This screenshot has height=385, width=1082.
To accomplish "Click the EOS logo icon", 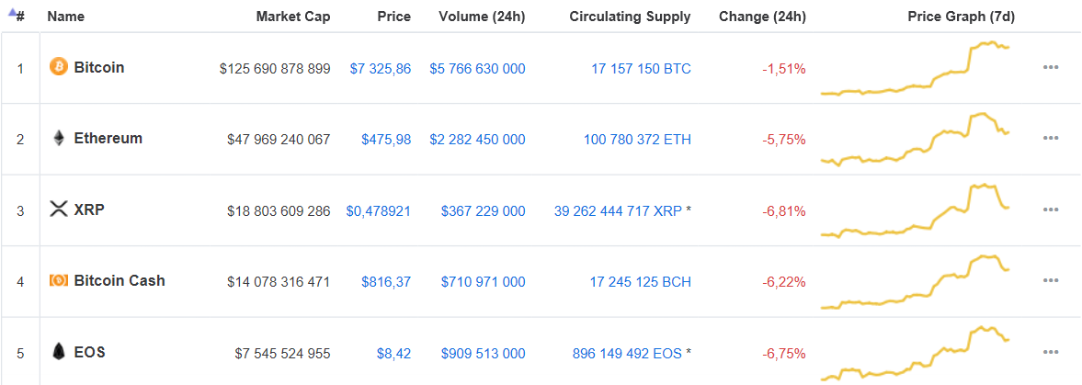I will pyautogui.click(x=59, y=352).
